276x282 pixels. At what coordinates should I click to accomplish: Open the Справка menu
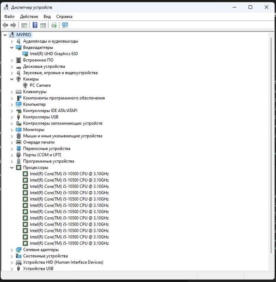(x=64, y=17)
